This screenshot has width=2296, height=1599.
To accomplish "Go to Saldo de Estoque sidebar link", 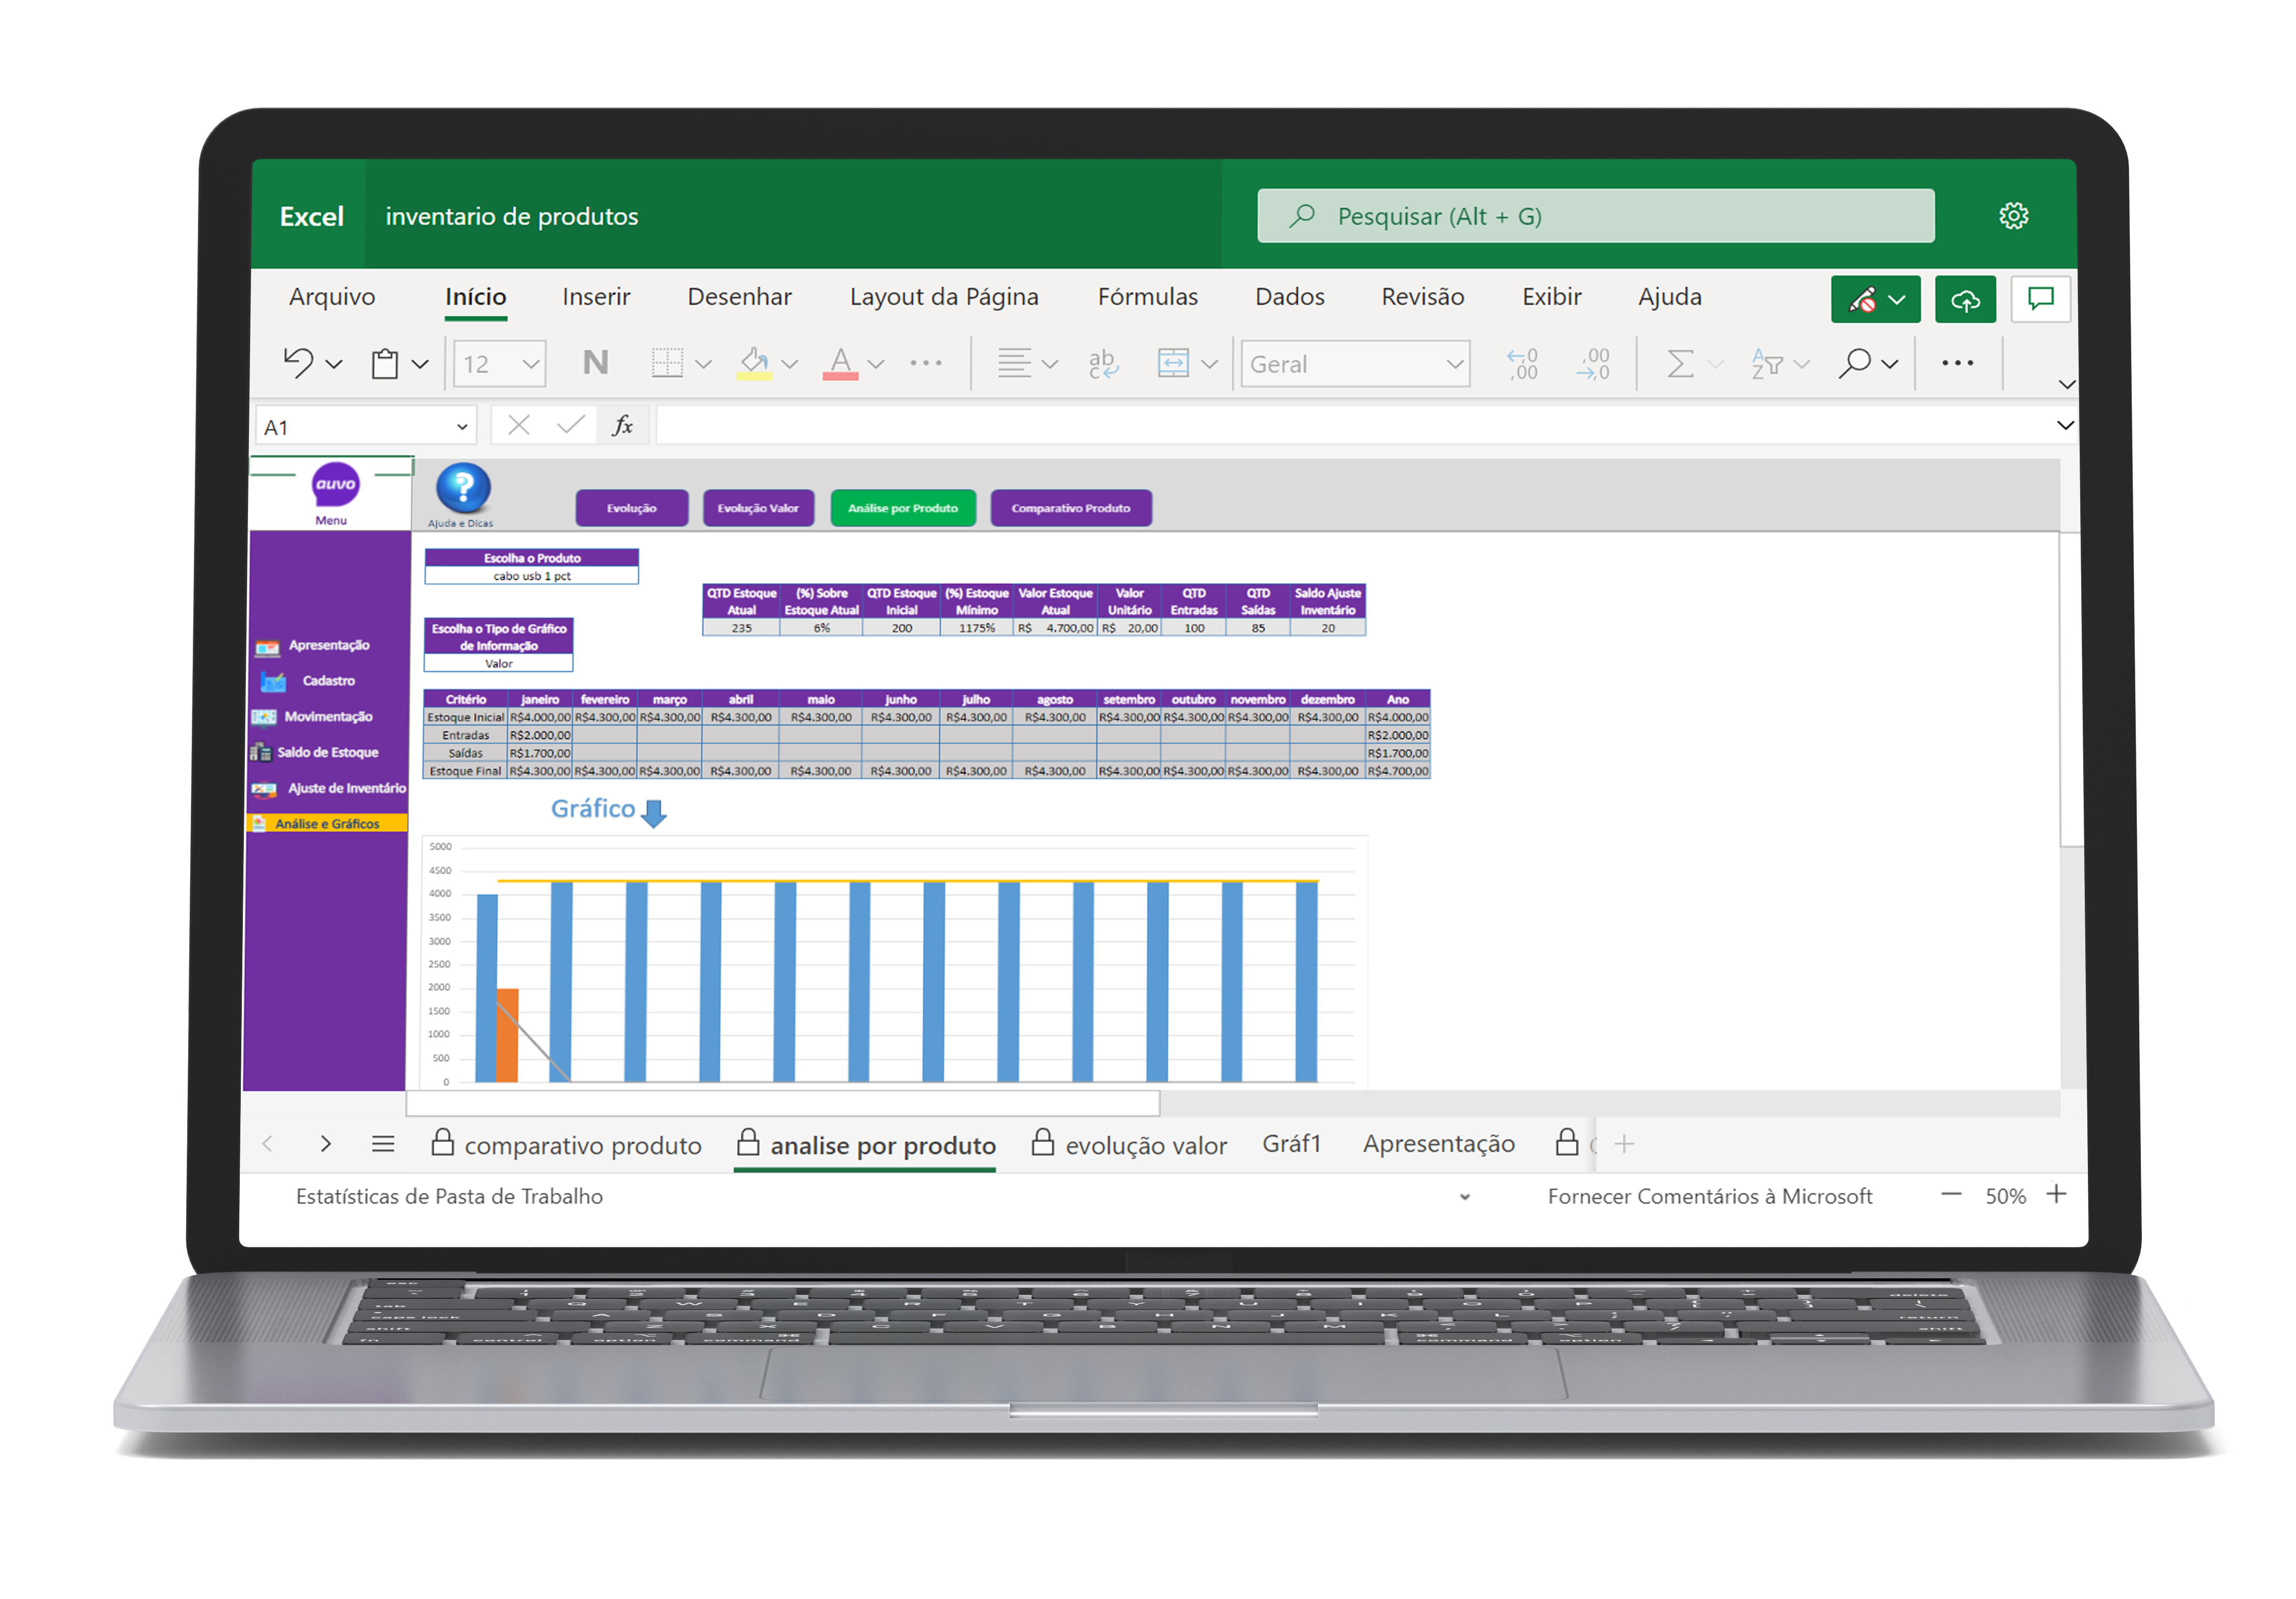I will click(327, 752).
